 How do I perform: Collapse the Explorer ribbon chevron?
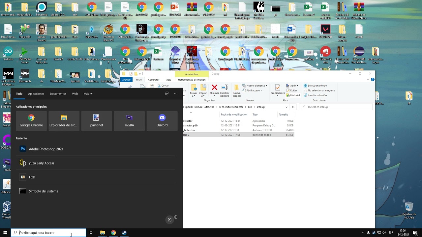click(x=368, y=80)
